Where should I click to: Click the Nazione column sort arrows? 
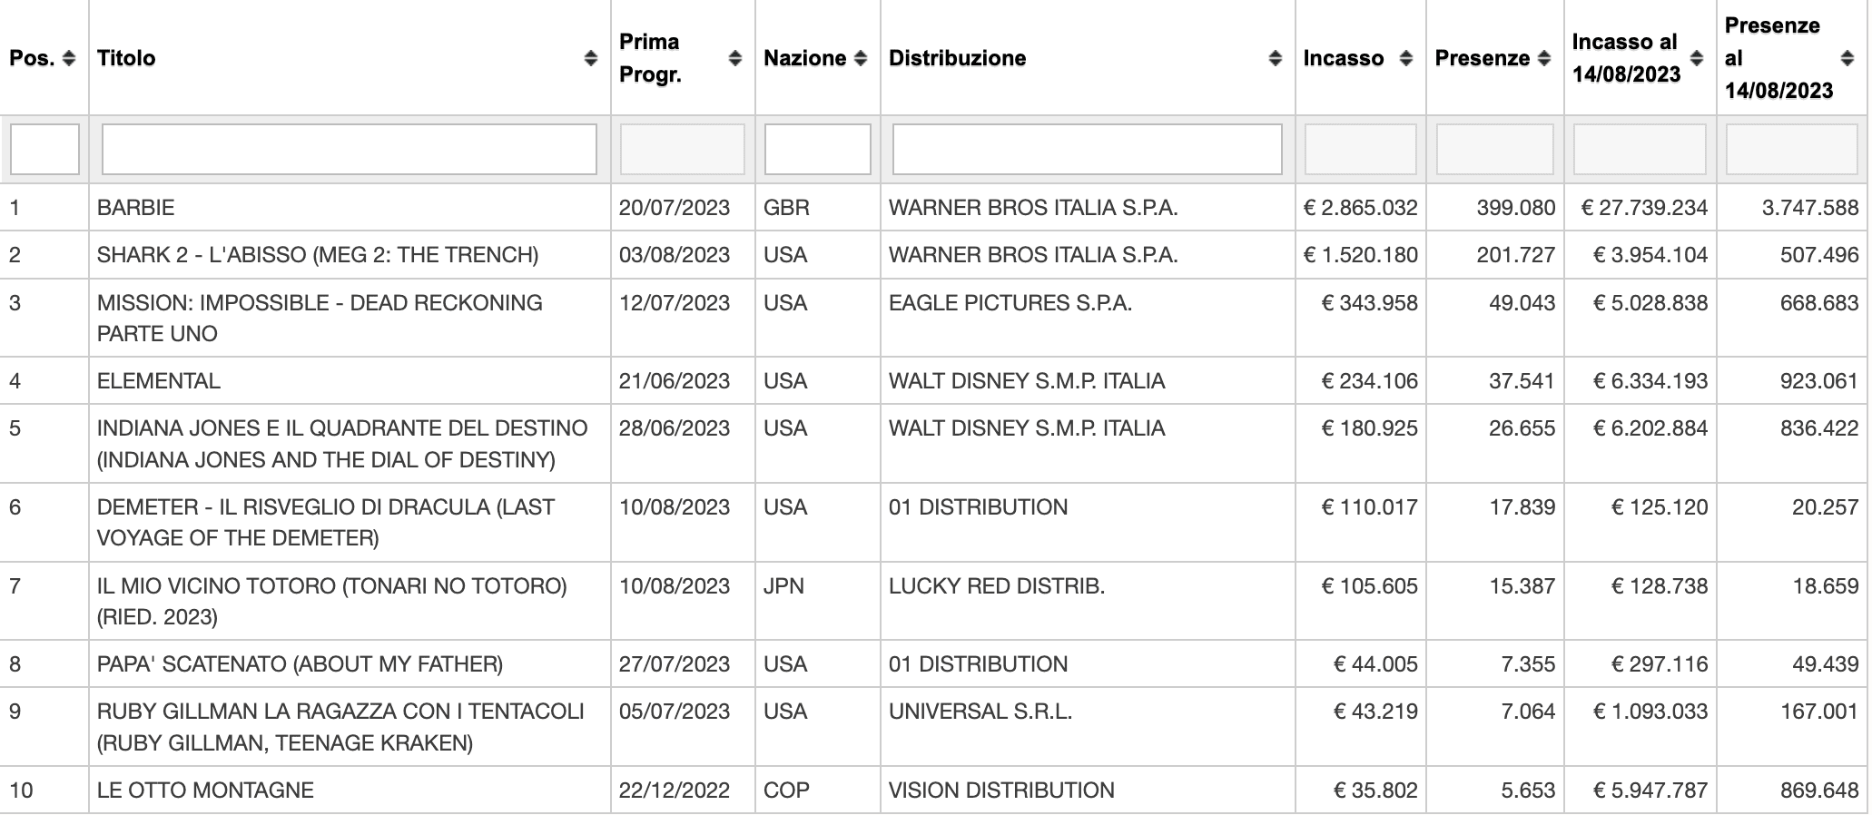tap(861, 58)
